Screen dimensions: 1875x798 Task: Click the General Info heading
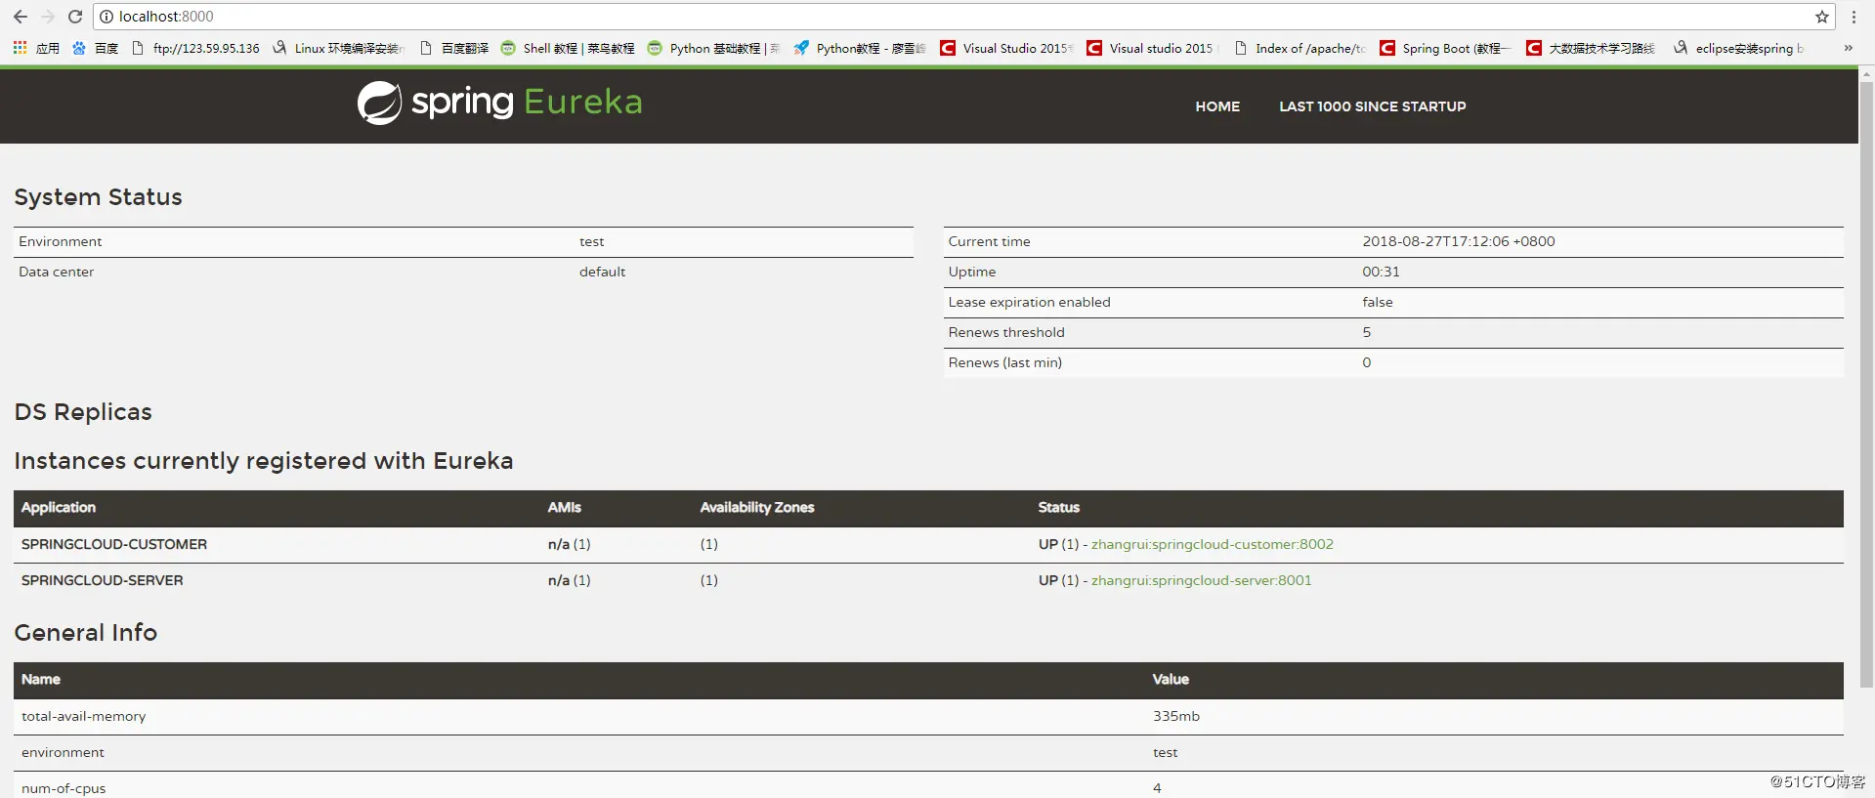pyautogui.click(x=85, y=632)
